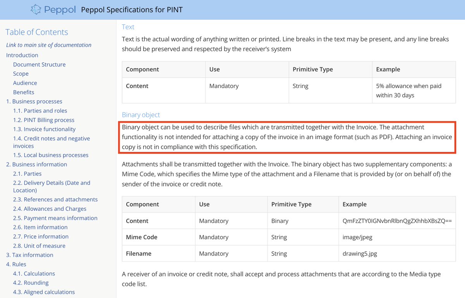Open 4.2. Rounding section
Screen dimensions: 465x298
pos(31,283)
